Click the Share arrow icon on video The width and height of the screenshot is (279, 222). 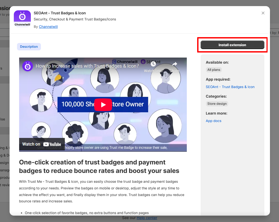click(x=175, y=64)
